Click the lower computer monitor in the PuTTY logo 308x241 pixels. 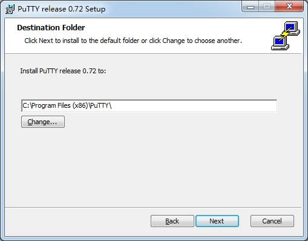[280, 43]
